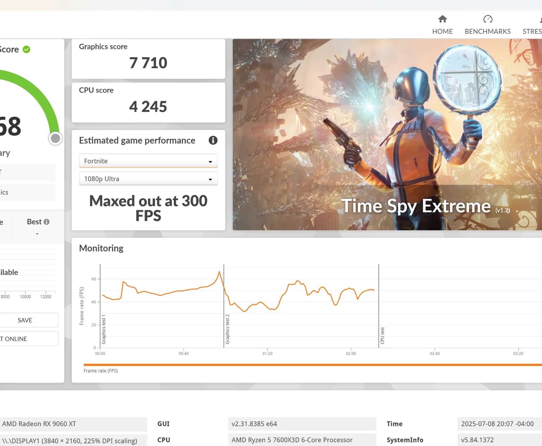Viewport: 542px width, 446px height.
Task: Click the DISPLAY1 3840 × 2160 entry
Action: pyautogui.click(x=73, y=440)
